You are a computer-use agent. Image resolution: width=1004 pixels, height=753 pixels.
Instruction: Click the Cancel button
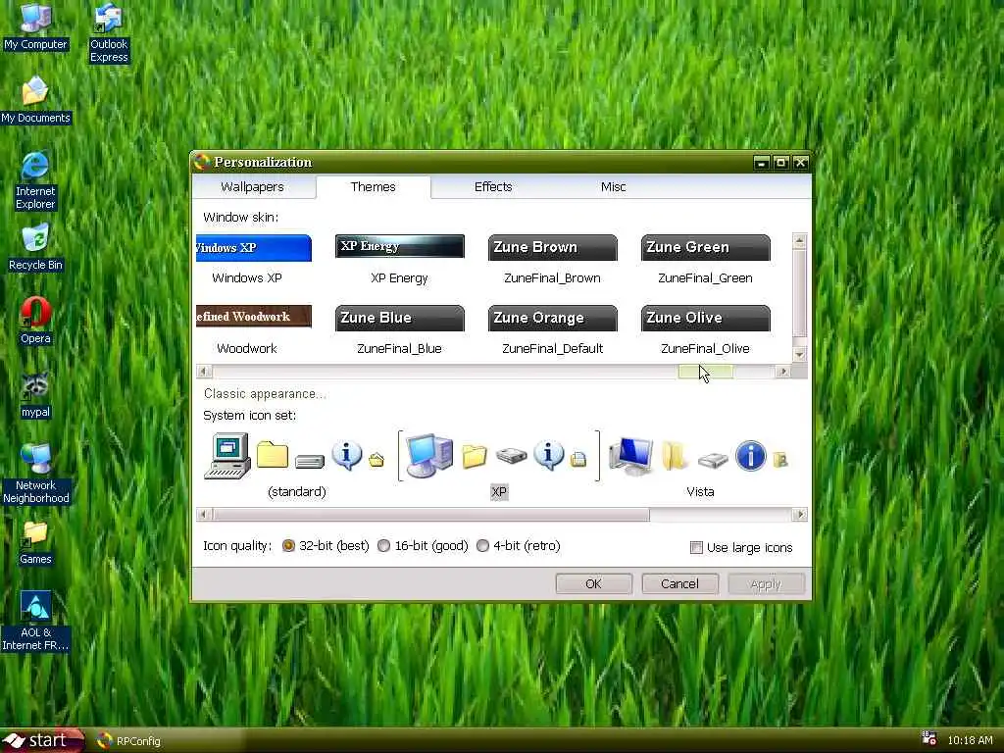(680, 584)
